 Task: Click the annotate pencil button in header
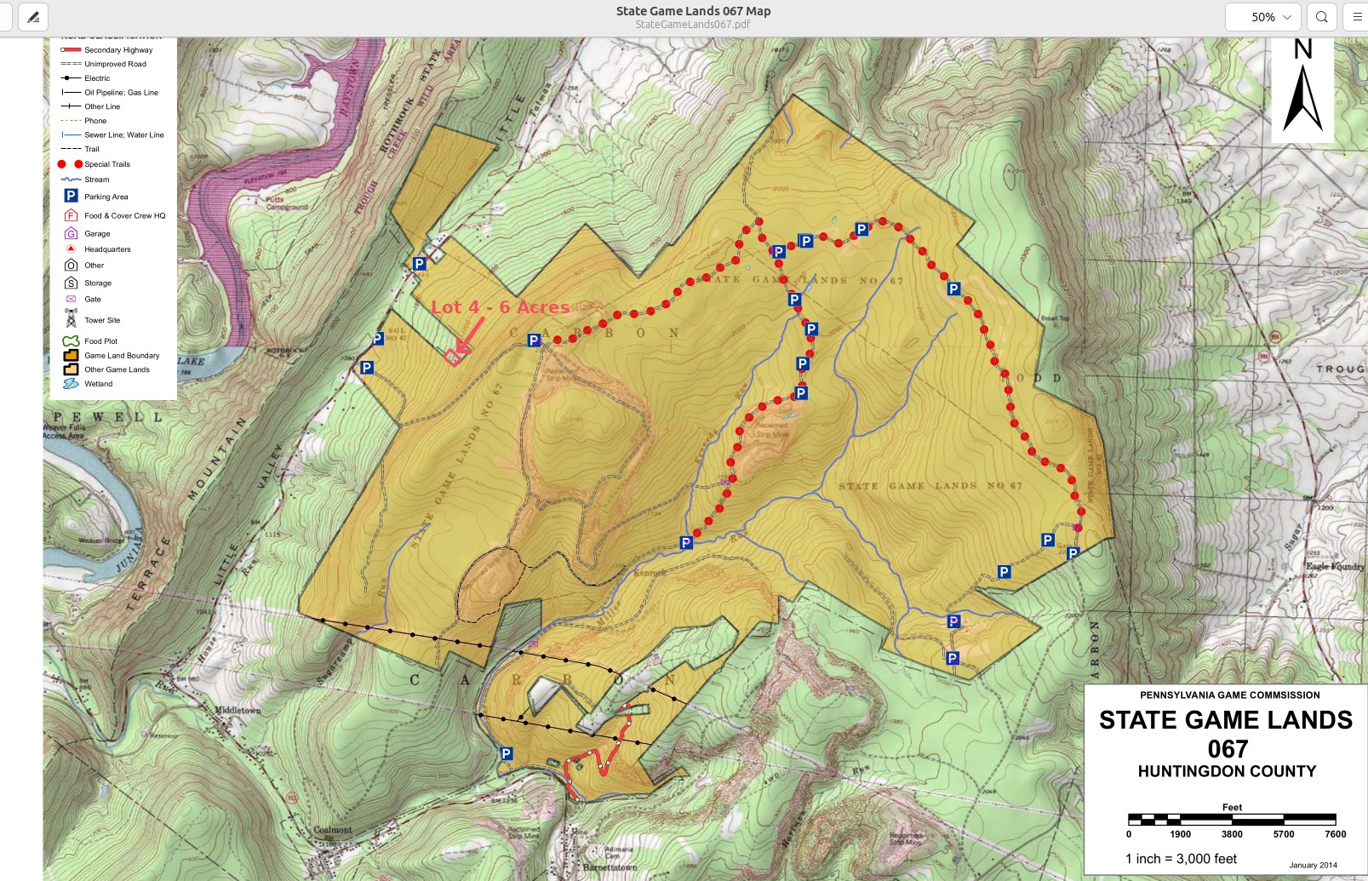coord(33,16)
